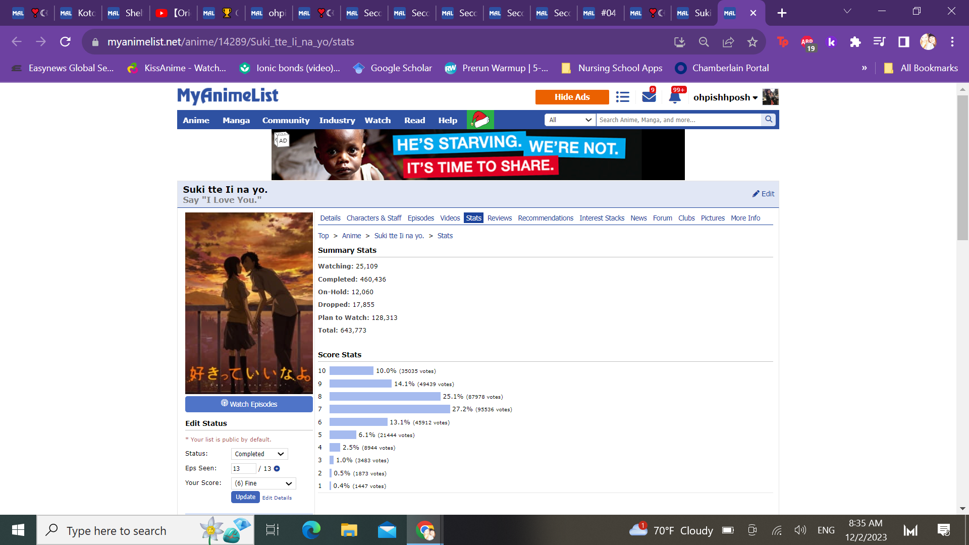The width and height of the screenshot is (969, 545).
Task: Open Chrome extensions puzzle icon
Action: point(855,42)
